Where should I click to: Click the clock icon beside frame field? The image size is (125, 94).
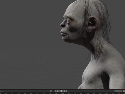(x=124, y=91)
